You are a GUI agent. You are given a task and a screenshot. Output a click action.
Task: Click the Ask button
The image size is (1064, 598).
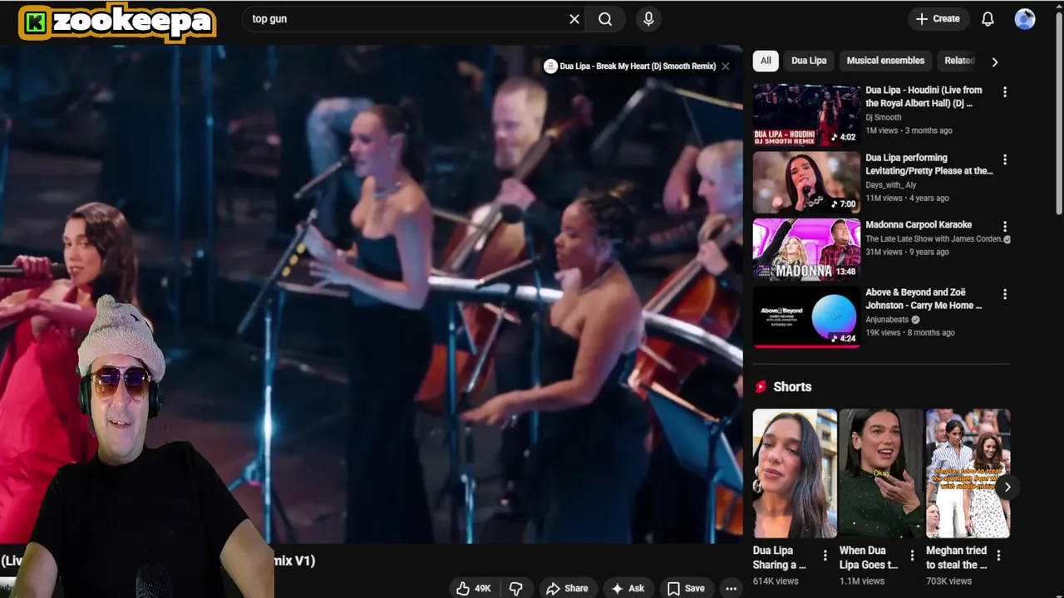628,588
